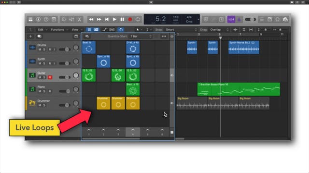Click track header configuration button
The width and height of the screenshot is (309, 173).
click(76, 37)
